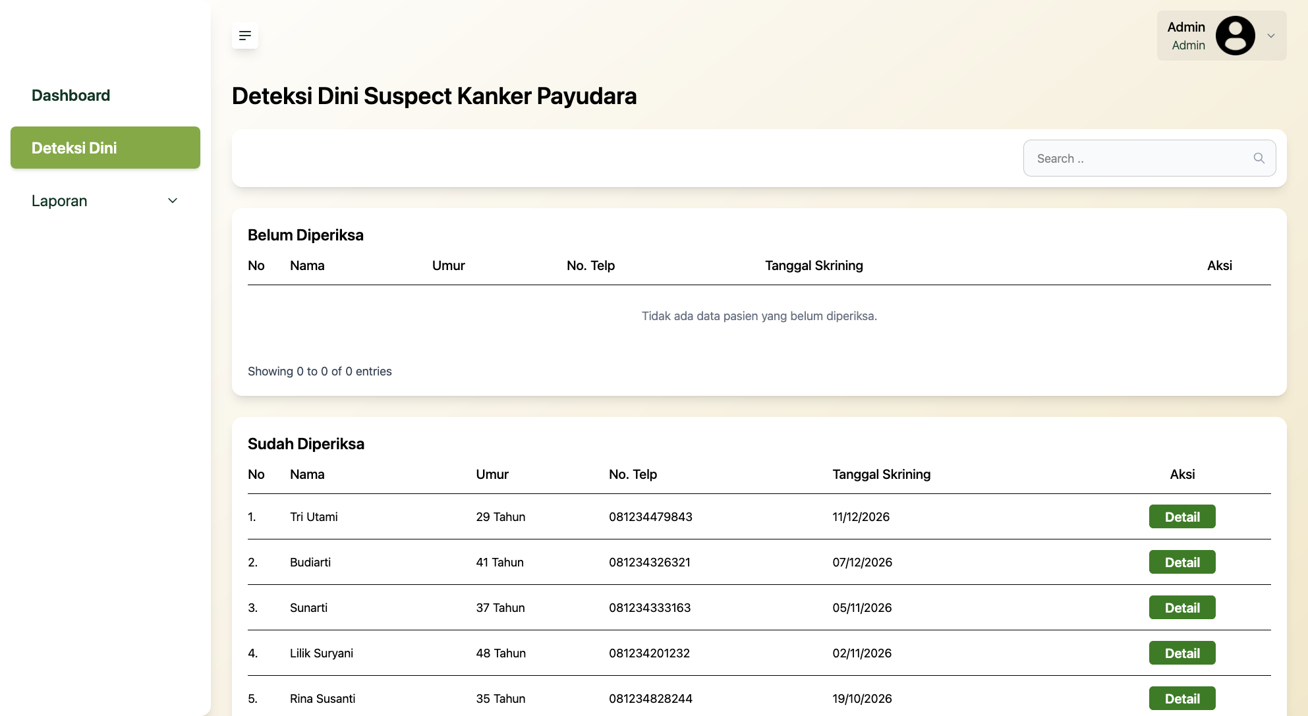Click the name Rina Susanti

(x=322, y=699)
